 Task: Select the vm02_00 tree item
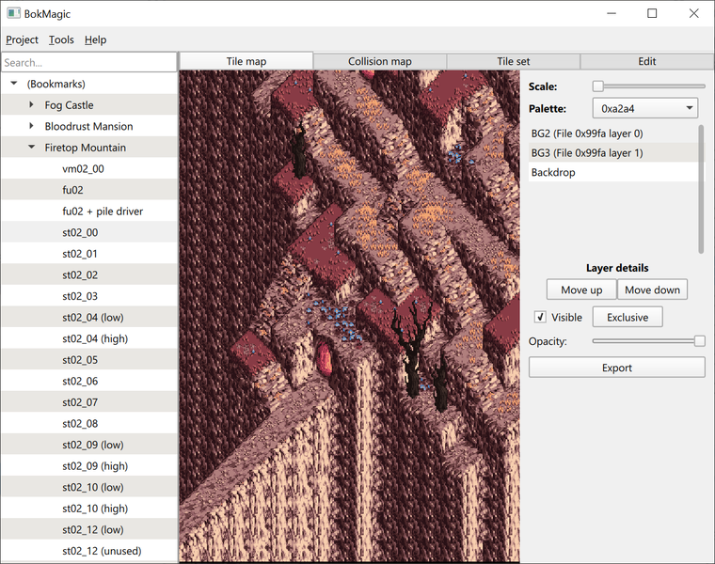[x=89, y=168]
